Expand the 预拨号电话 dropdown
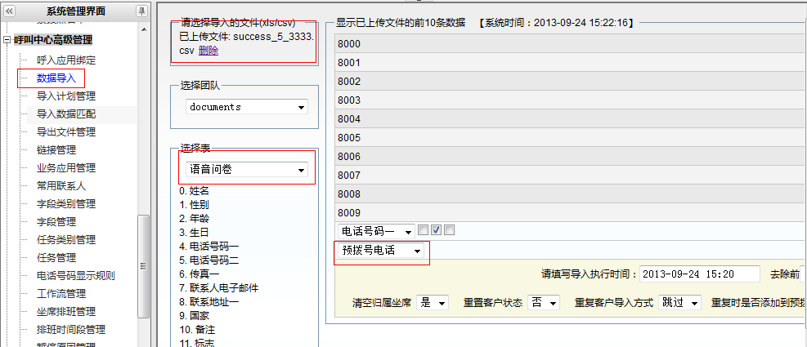807x347 pixels. pos(382,251)
